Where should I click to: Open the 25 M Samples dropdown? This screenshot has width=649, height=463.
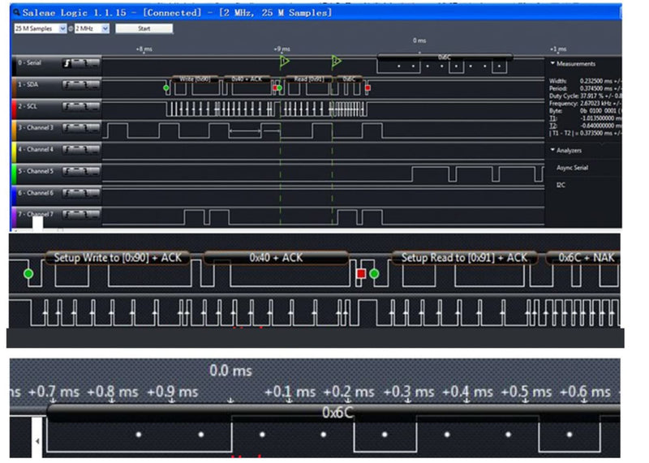tap(40, 28)
